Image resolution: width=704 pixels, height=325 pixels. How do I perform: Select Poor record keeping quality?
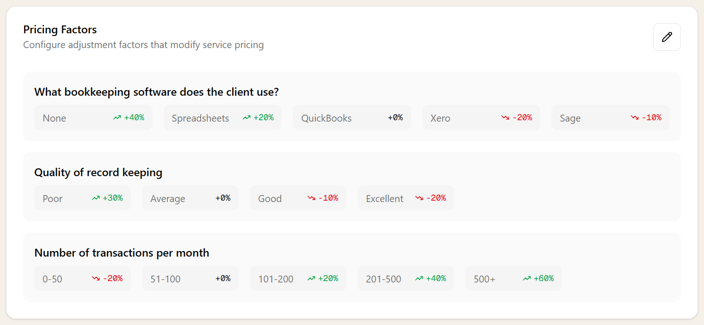[82, 198]
